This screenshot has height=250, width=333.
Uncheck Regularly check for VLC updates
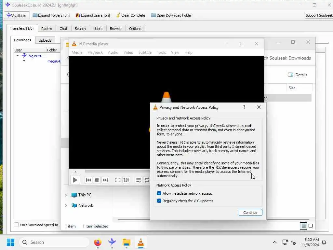[x=159, y=201]
